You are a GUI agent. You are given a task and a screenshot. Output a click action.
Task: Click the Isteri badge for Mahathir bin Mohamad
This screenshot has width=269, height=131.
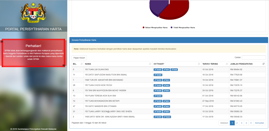click(x=167, y=80)
